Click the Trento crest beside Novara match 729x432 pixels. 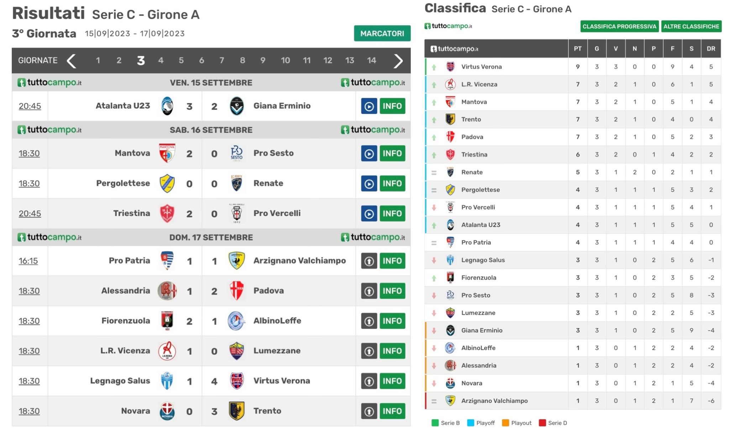click(236, 411)
